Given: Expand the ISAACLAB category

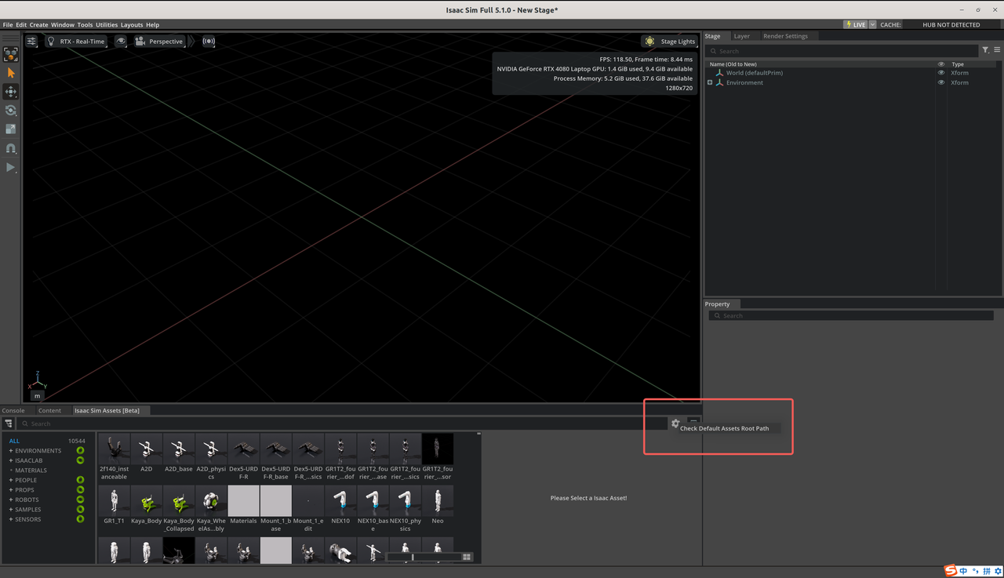Looking at the screenshot, I should (x=11, y=460).
